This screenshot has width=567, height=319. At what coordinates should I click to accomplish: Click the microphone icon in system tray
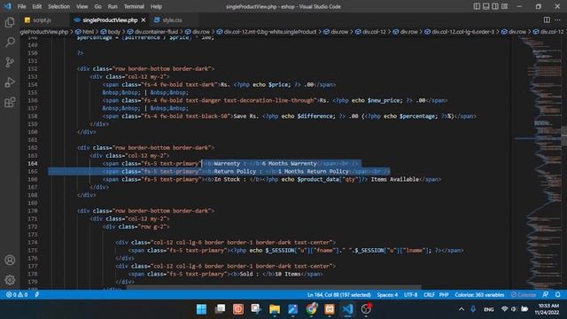(473, 309)
